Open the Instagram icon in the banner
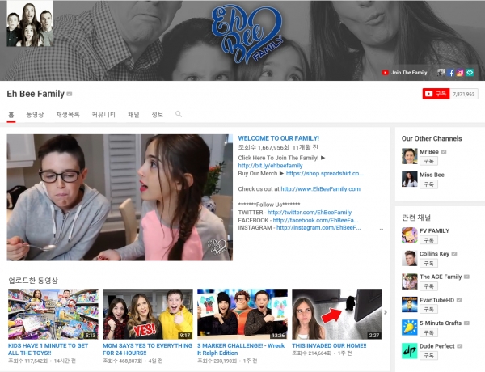485x372 pixels. tap(460, 73)
